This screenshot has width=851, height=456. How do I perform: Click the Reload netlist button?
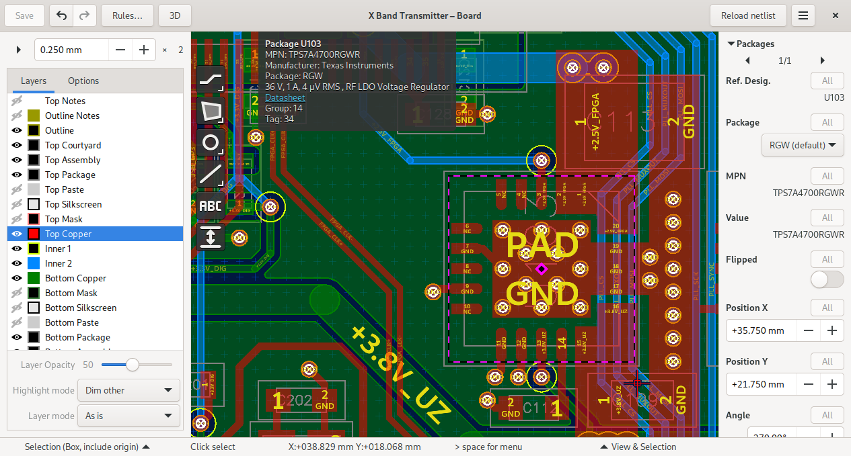748,15
